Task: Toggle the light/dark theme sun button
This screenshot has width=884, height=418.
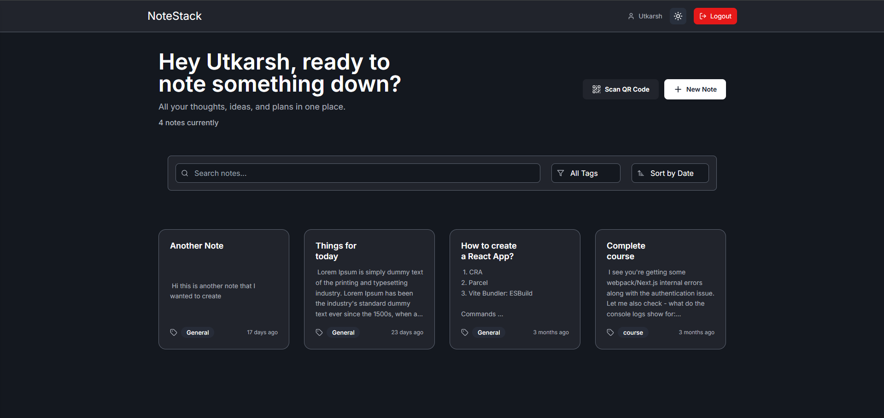Action: (x=678, y=16)
